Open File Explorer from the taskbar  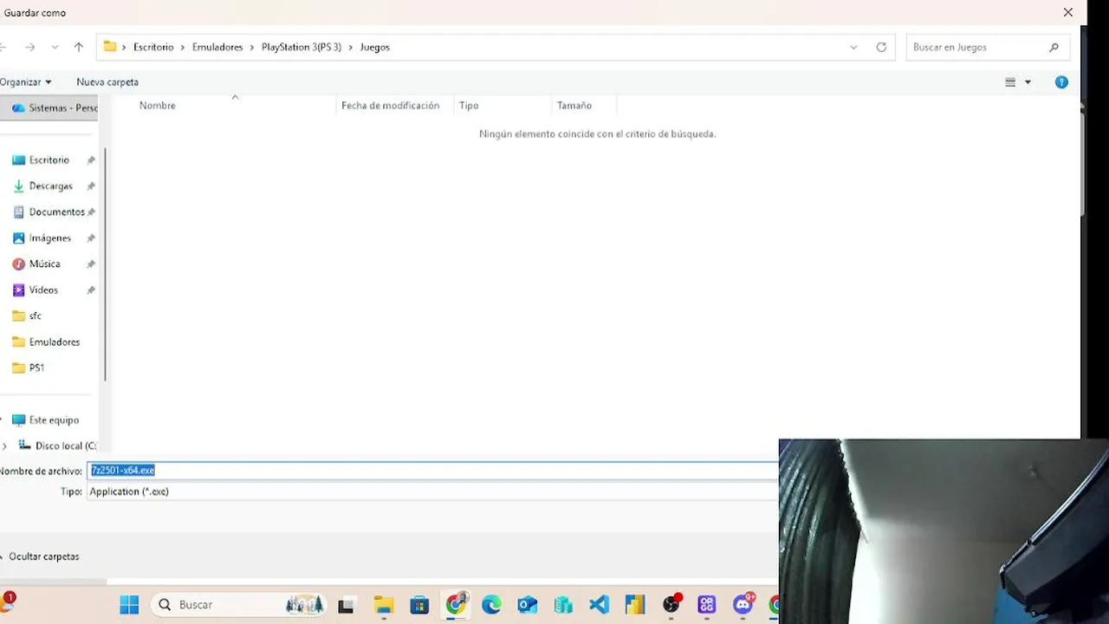[383, 605]
